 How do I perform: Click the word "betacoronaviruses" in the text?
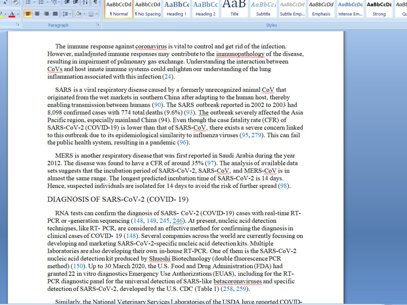(238, 281)
